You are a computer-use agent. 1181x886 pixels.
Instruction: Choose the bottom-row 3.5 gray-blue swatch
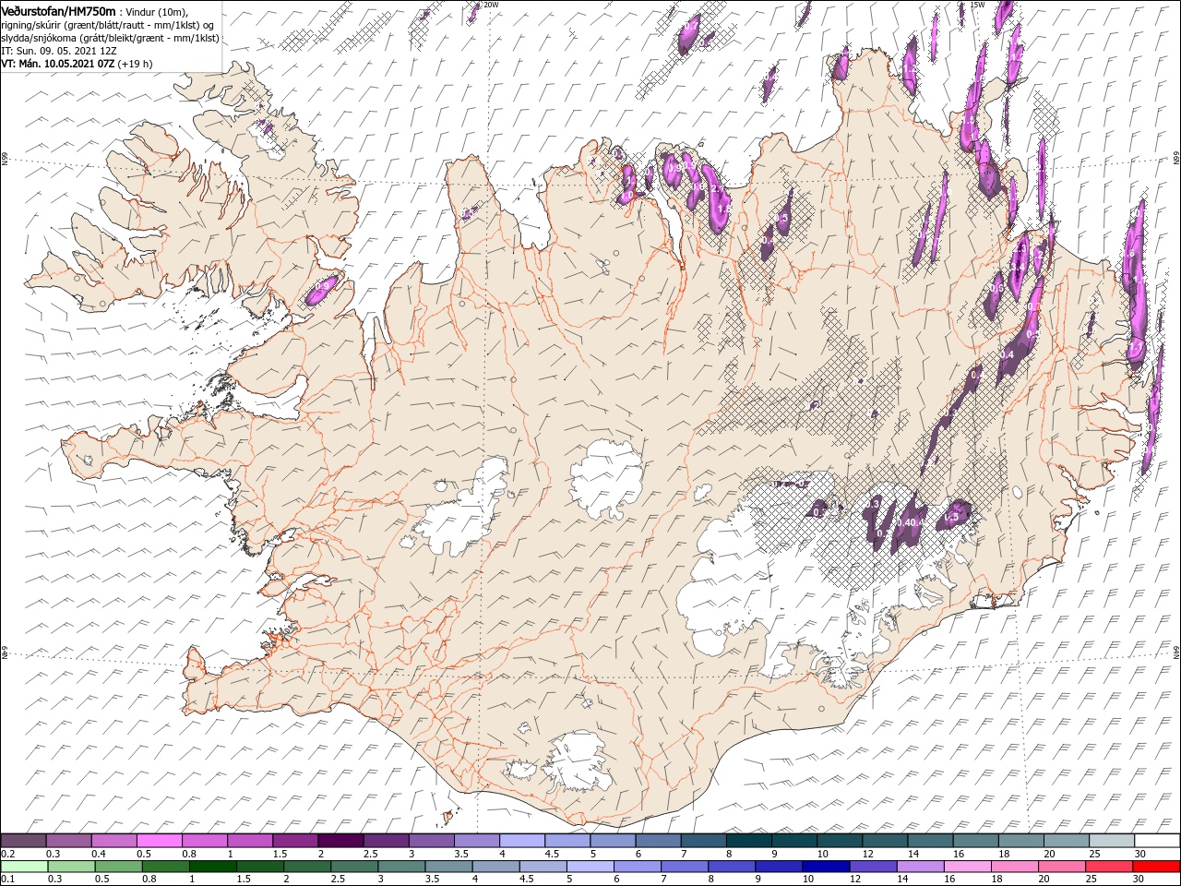point(448,867)
